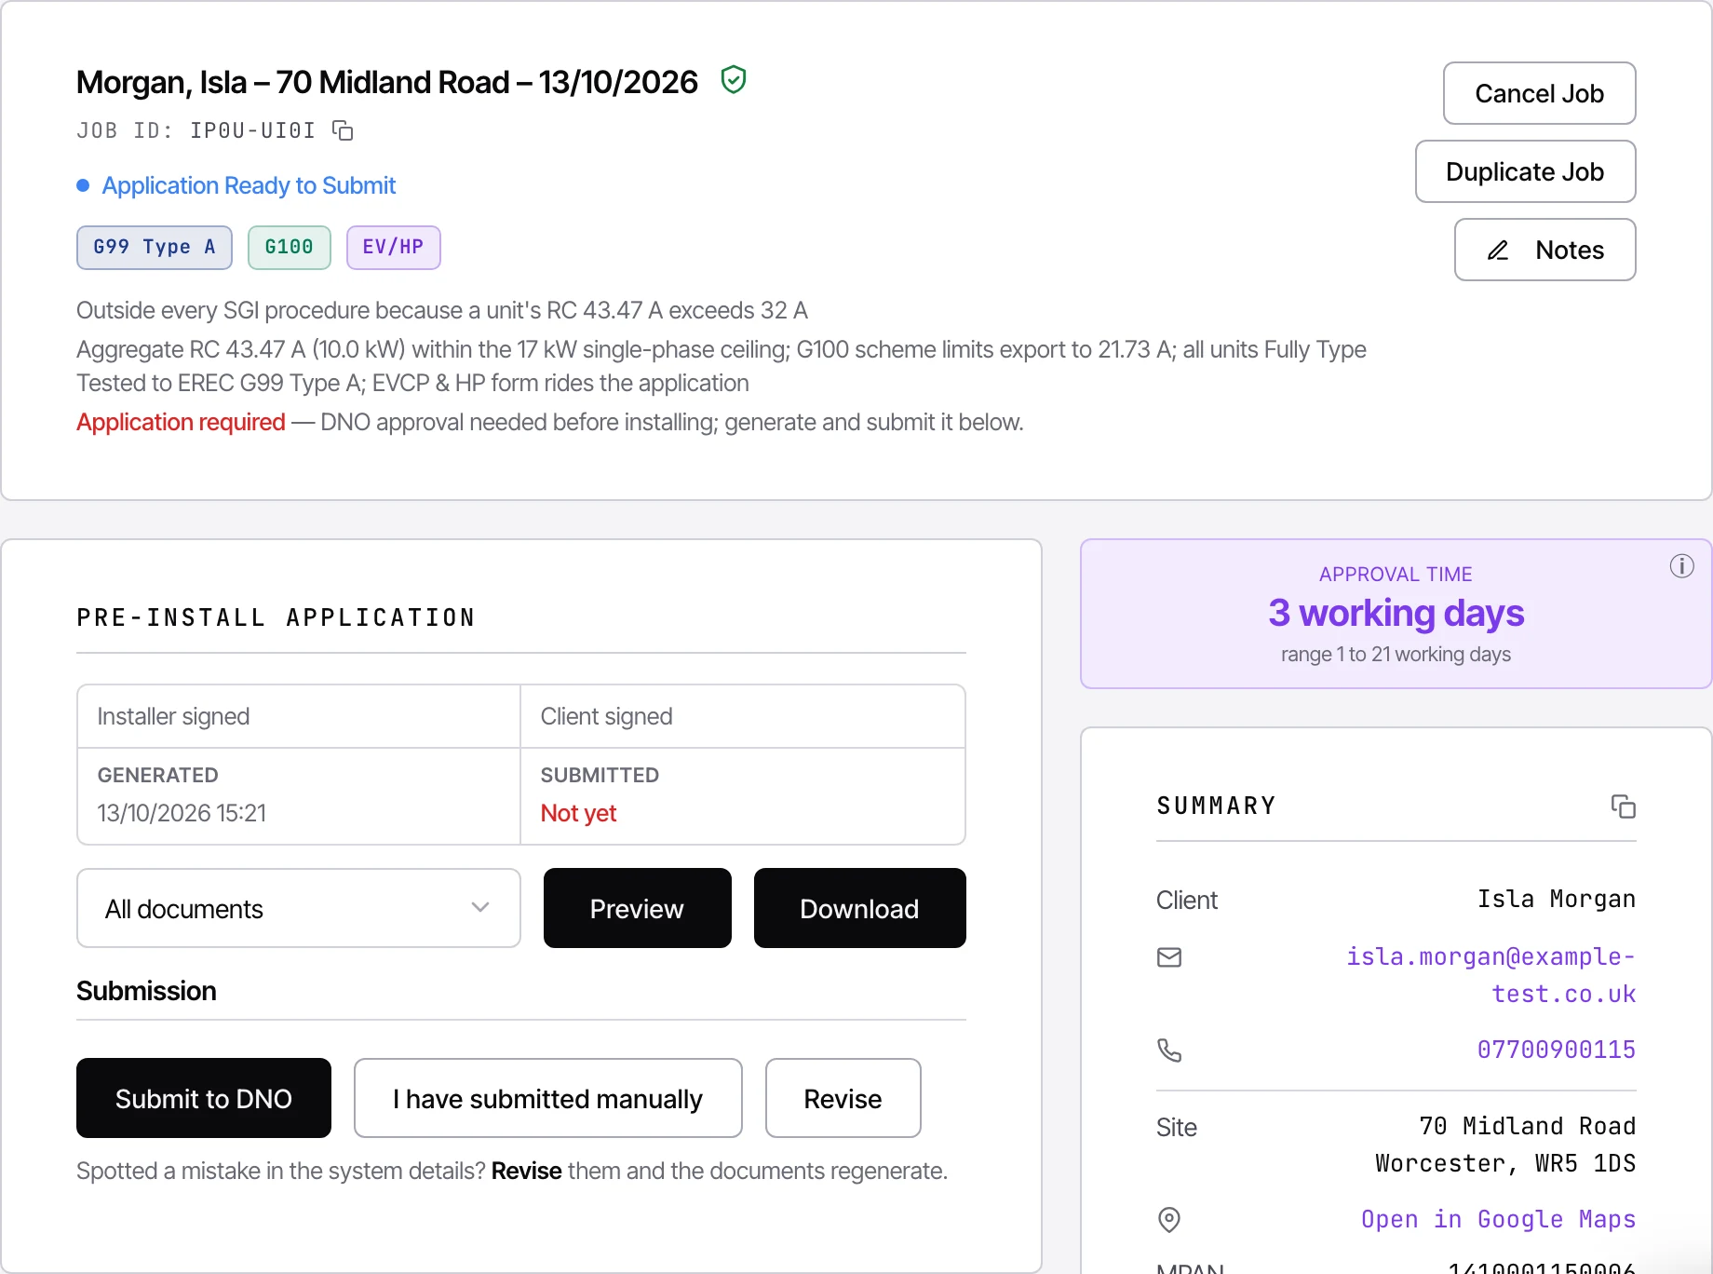This screenshot has width=1713, height=1274.
Task: Click the site address 70 Midland Road
Action: coord(1527,1126)
